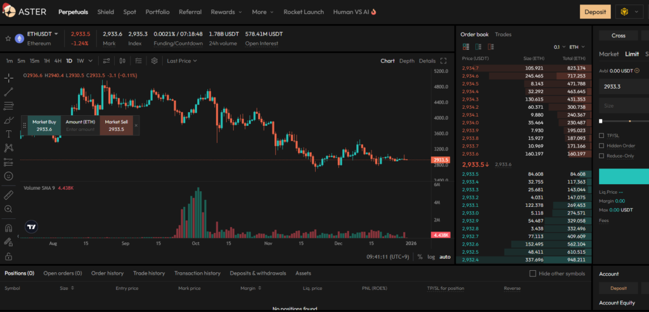Click Market Sell 2933.5 button
Image resolution: width=649 pixels, height=312 pixels.
(x=117, y=125)
